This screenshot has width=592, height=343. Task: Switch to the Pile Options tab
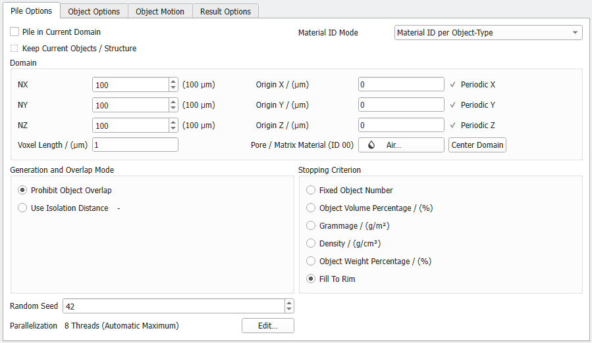click(32, 11)
